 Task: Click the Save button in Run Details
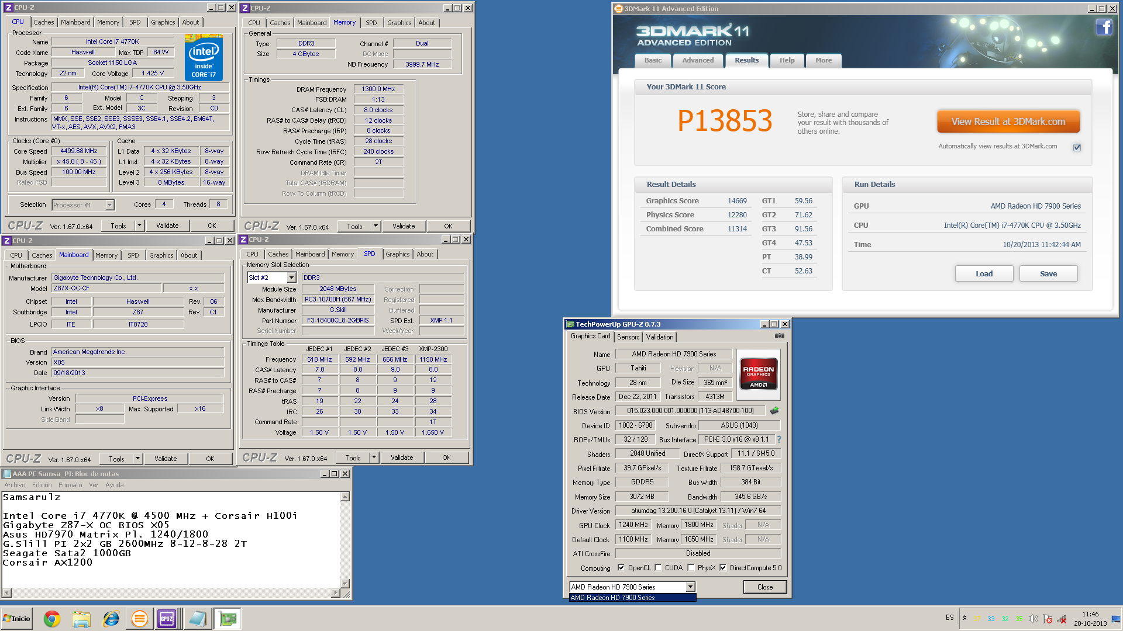pyautogui.click(x=1048, y=273)
